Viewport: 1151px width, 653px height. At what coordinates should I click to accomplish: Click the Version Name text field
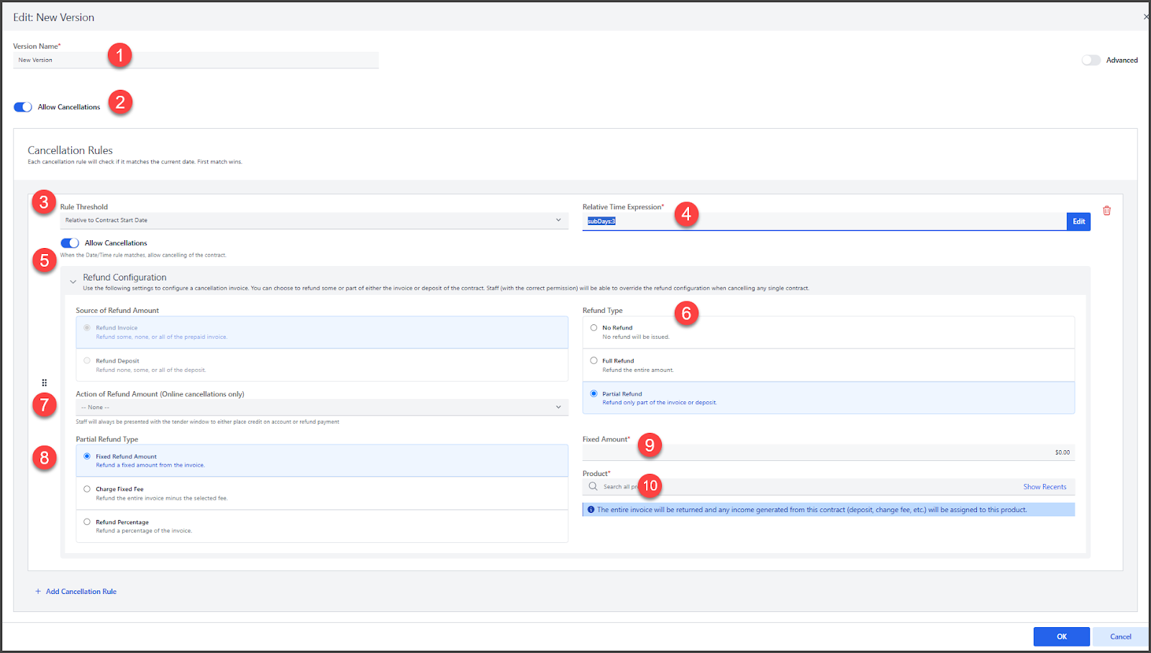tap(196, 60)
